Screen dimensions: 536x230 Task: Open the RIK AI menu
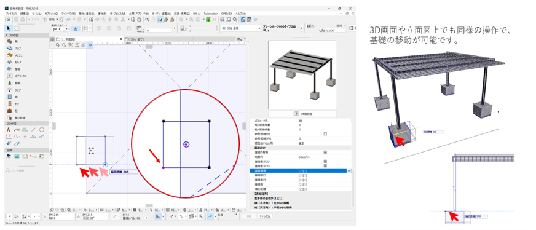click(197, 13)
